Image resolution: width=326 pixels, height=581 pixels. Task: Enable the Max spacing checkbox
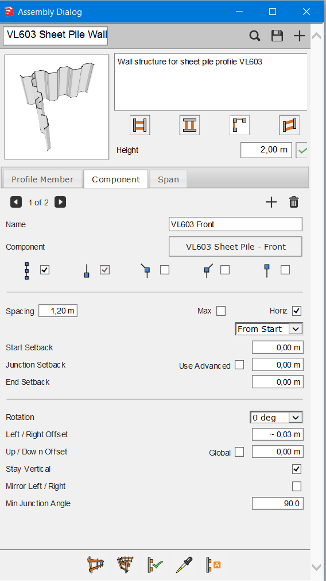point(221,311)
